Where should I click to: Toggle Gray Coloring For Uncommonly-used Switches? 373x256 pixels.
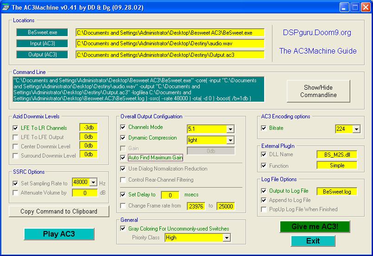[x=123, y=229]
